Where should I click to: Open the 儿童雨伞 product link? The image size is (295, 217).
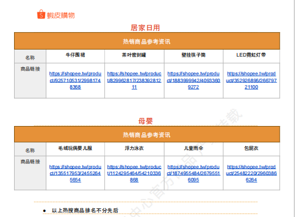coord(193,173)
